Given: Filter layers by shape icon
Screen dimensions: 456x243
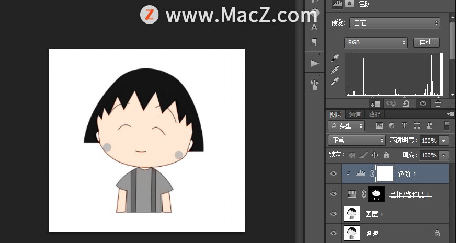Looking at the screenshot, I should point(417,125).
